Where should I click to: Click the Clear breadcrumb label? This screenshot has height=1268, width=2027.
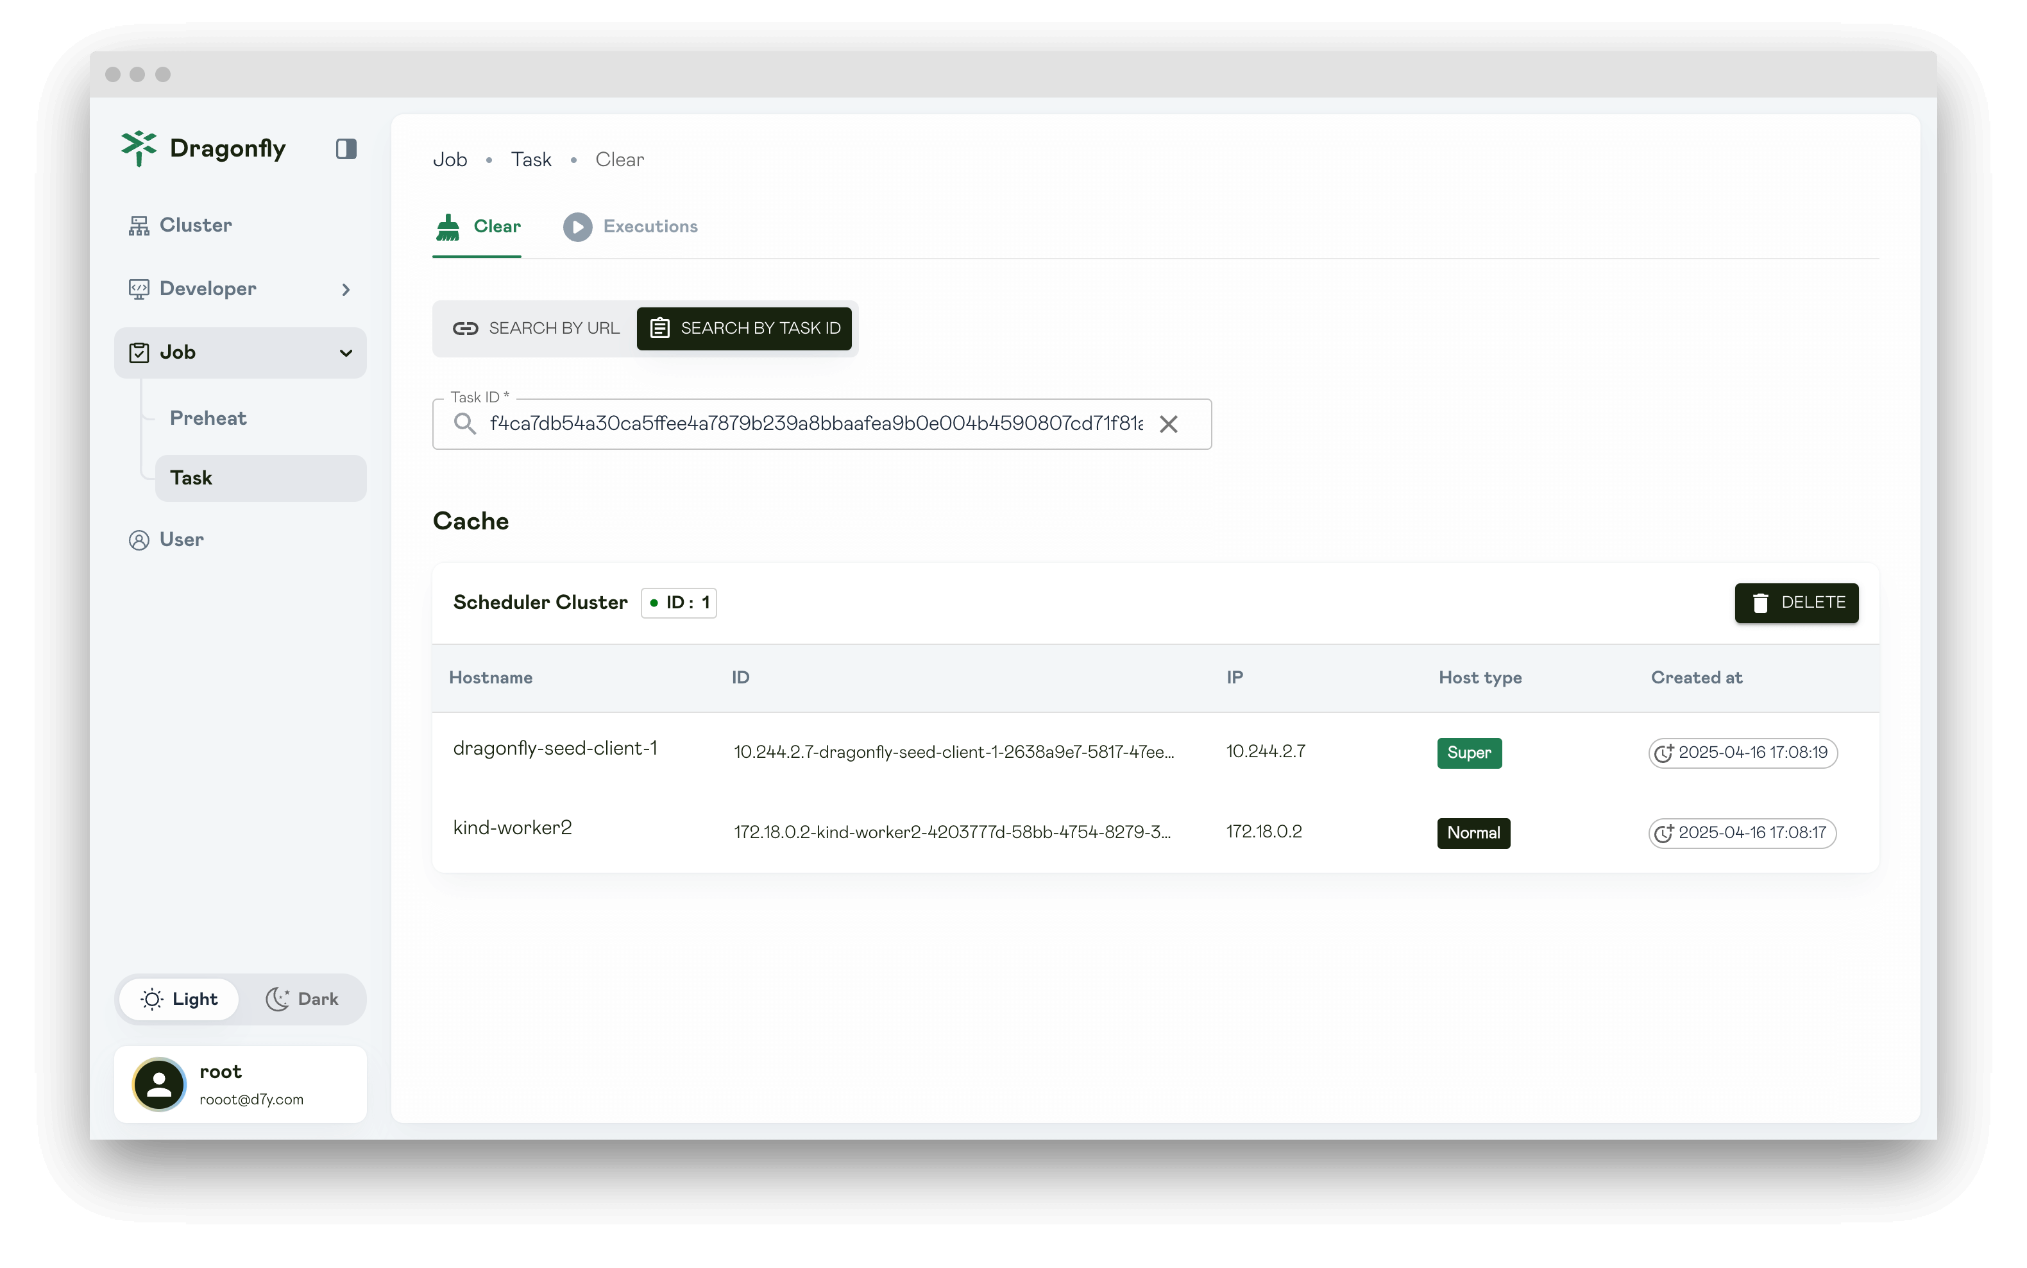tap(620, 159)
